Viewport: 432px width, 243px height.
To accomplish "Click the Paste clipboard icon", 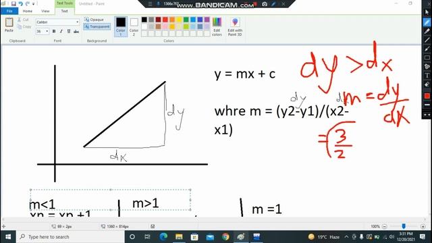I will (x=9, y=22).
